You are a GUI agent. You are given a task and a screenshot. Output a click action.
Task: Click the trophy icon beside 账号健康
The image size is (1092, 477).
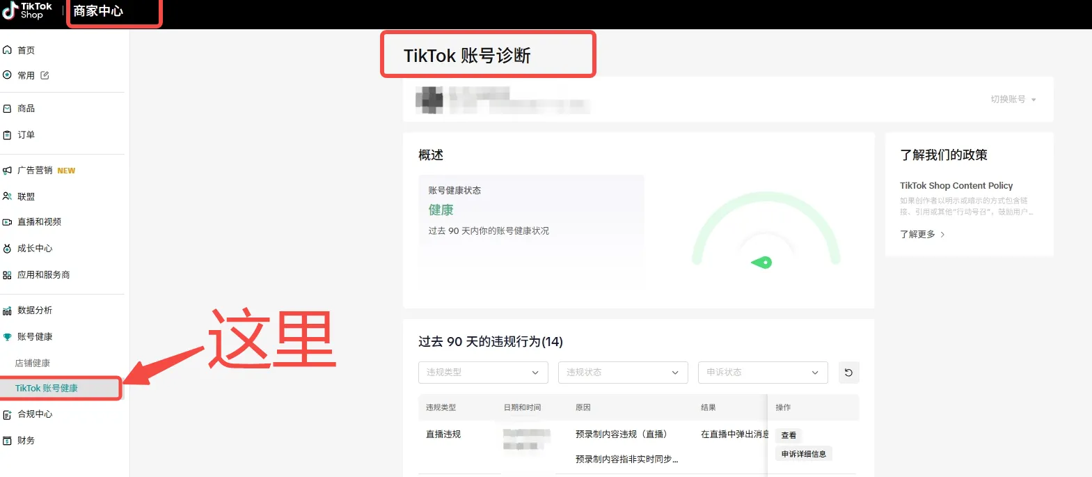(8, 337)
